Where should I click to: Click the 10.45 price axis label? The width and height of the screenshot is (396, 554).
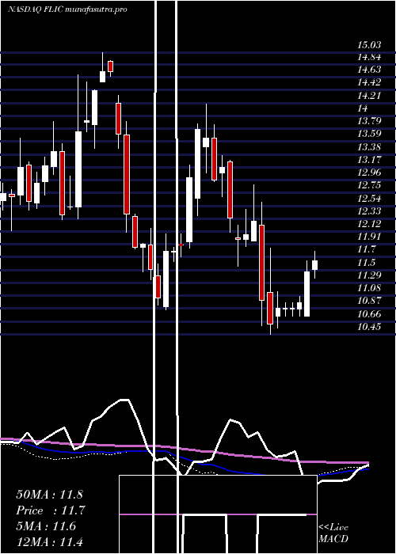click(x=370, y=326)
